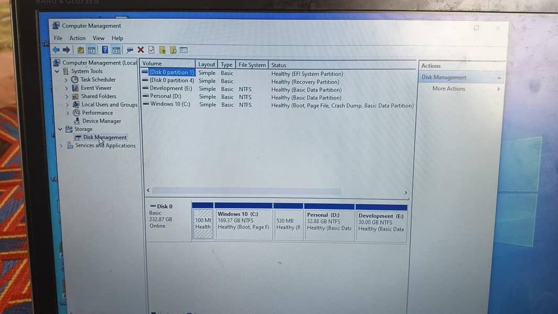
Task: Expand the Event Viewer node arrow
Action: pyautogui.click(x=66, y=88)
